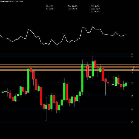Click the tallest peak of the white indicator line

point(93,27)
